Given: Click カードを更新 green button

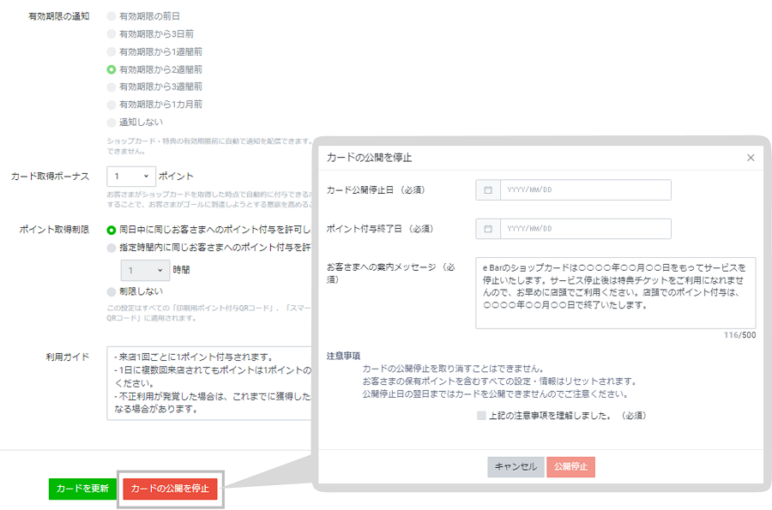Looking at the screenshot, I should point(82,489).
